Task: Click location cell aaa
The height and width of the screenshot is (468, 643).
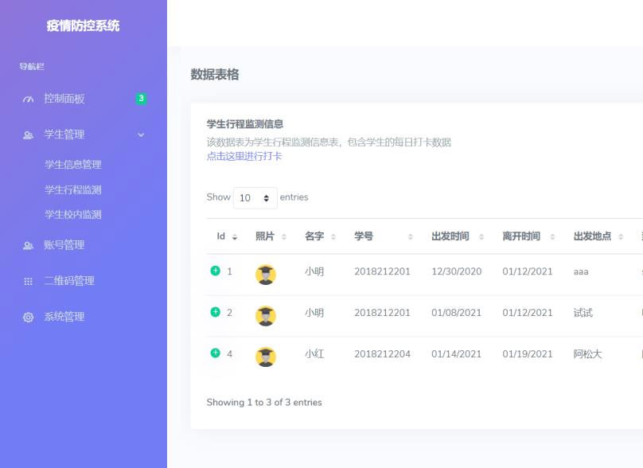Action: tap(581, 272)
